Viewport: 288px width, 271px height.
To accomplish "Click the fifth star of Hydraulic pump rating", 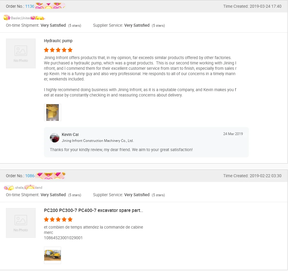I will click(x=70, y=50).
